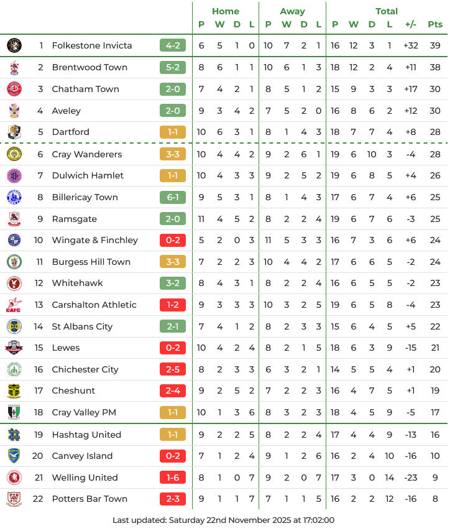Click the Brentwood Town club crest
This screenshot has height=531, width=455.
14,67
